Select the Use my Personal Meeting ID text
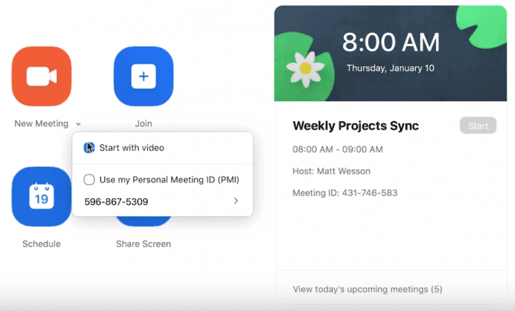 click(x=169, y=180)
